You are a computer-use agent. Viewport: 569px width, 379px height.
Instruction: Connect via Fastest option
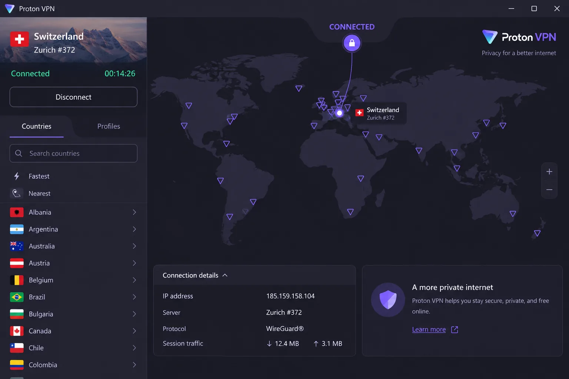(x=73, y=176)
